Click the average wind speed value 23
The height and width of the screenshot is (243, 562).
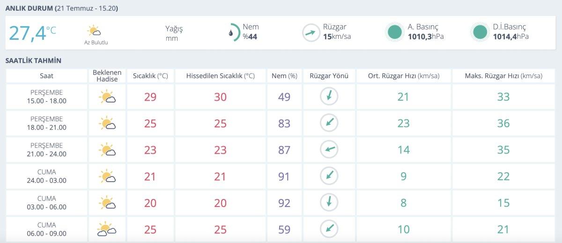(x=403, y=124)
